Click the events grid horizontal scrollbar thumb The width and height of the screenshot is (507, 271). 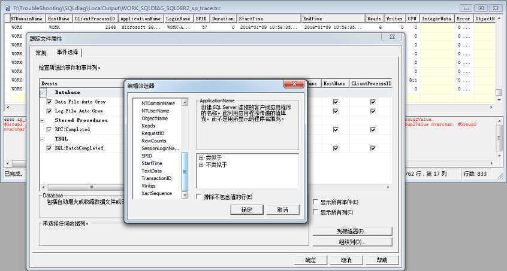pos(91,187)
